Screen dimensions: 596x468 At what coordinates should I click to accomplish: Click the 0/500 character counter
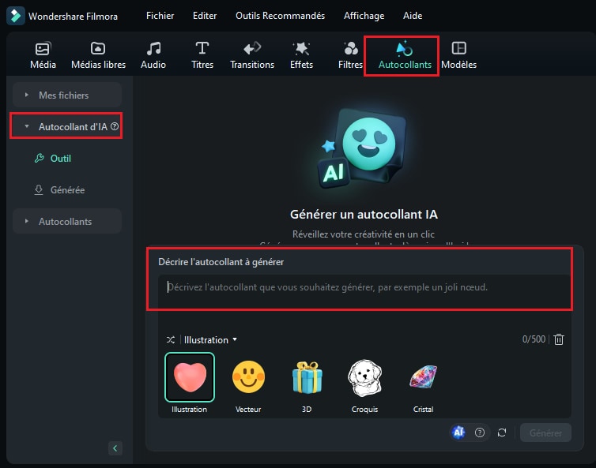click(x=534, y=339)
